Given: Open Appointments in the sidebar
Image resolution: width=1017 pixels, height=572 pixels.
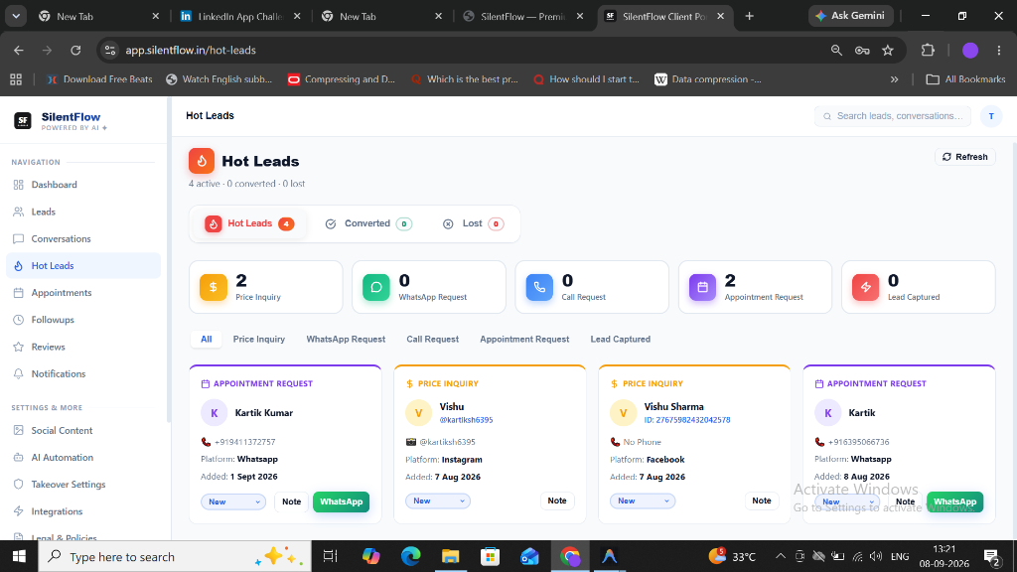Looking at the screenshot, I should point(83,293).
